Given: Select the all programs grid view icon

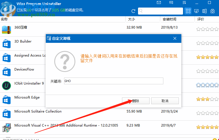Looking at the screenshot, I should click(188, 11).
